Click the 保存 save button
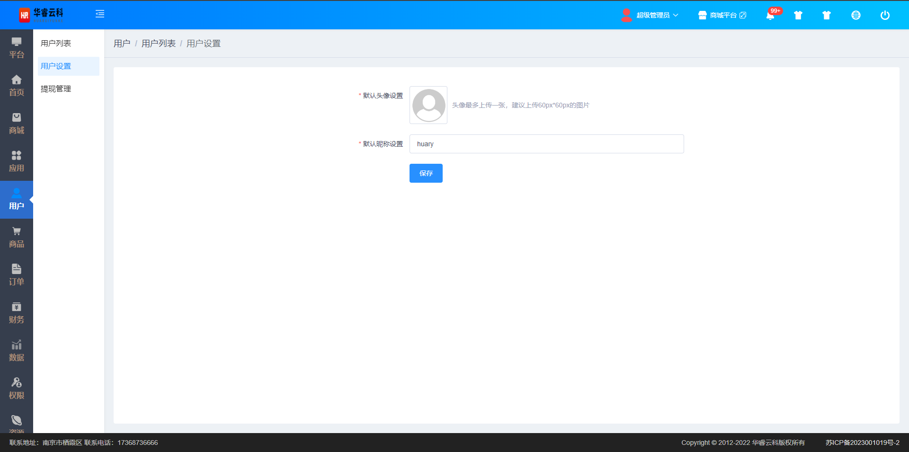 [426, 173]
